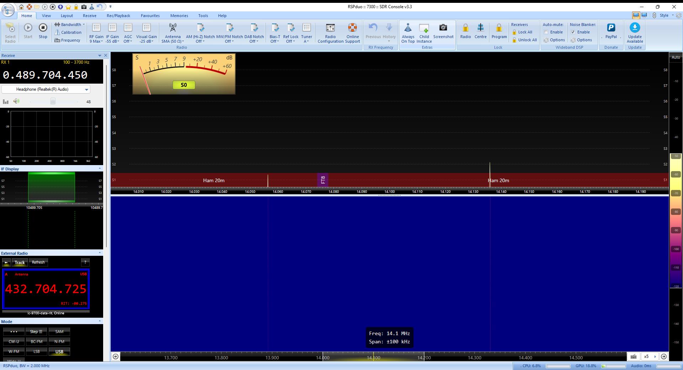This screenshot has width=683, height=370.
Task: Click the x5 zoom control at bottom right
Action: 647,357
